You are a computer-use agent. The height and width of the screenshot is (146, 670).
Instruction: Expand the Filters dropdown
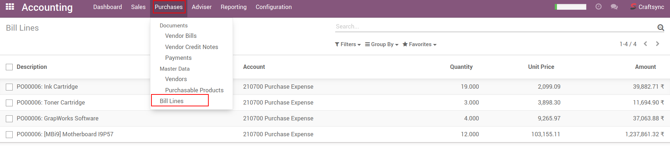coord(348,44)
